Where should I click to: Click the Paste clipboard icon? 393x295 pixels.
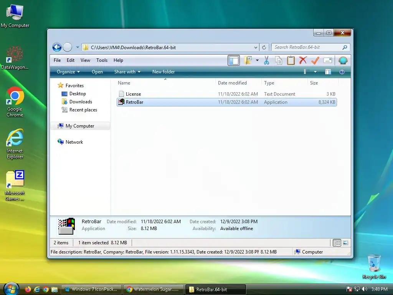click(x=291, y=60)
